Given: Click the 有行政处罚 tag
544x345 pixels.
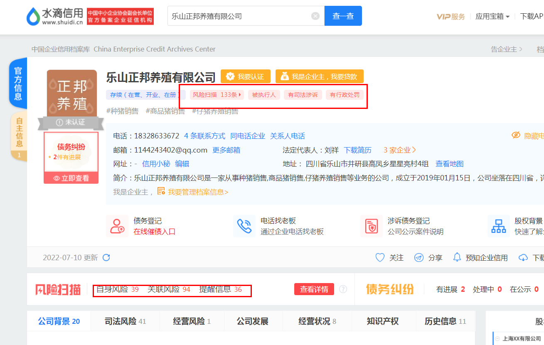Looking at the screenshot, I should [345, 95].
